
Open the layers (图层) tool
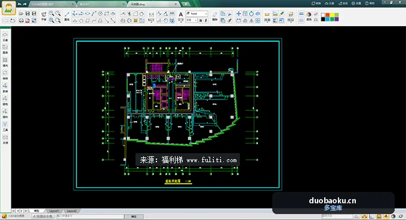291,17
